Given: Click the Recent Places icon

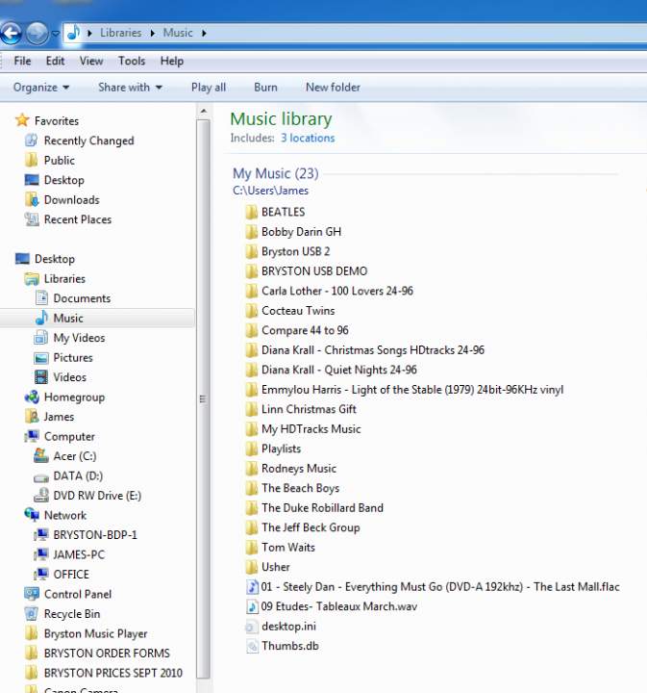Looking at the screenshot, I should 32,219.
